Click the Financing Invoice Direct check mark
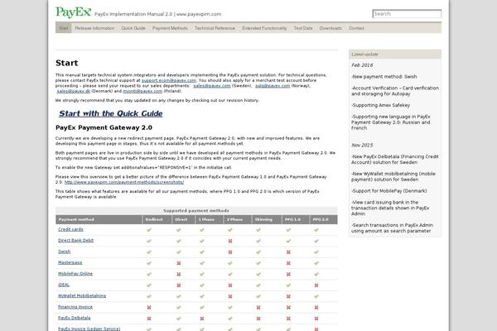 coord(179,308)
